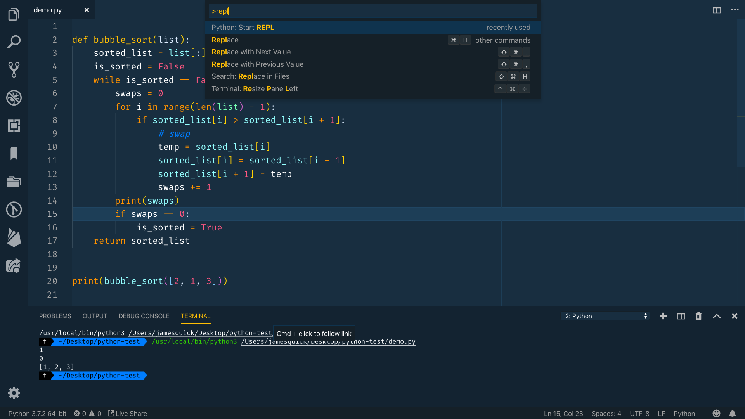Open editor More Actions ellipsis
Screen dimensions: 745x419
click(x=735, y=10)
